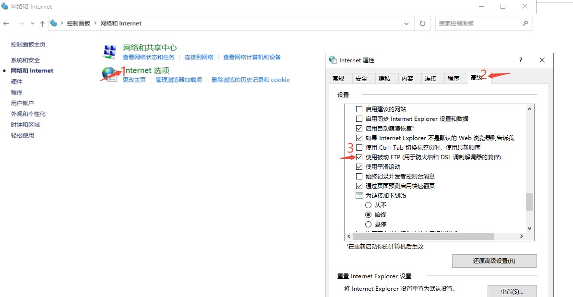This screenshot has height=297, width=573.
Task: Go to 控制面板主页 in sidebar
Action: (28, 44)
